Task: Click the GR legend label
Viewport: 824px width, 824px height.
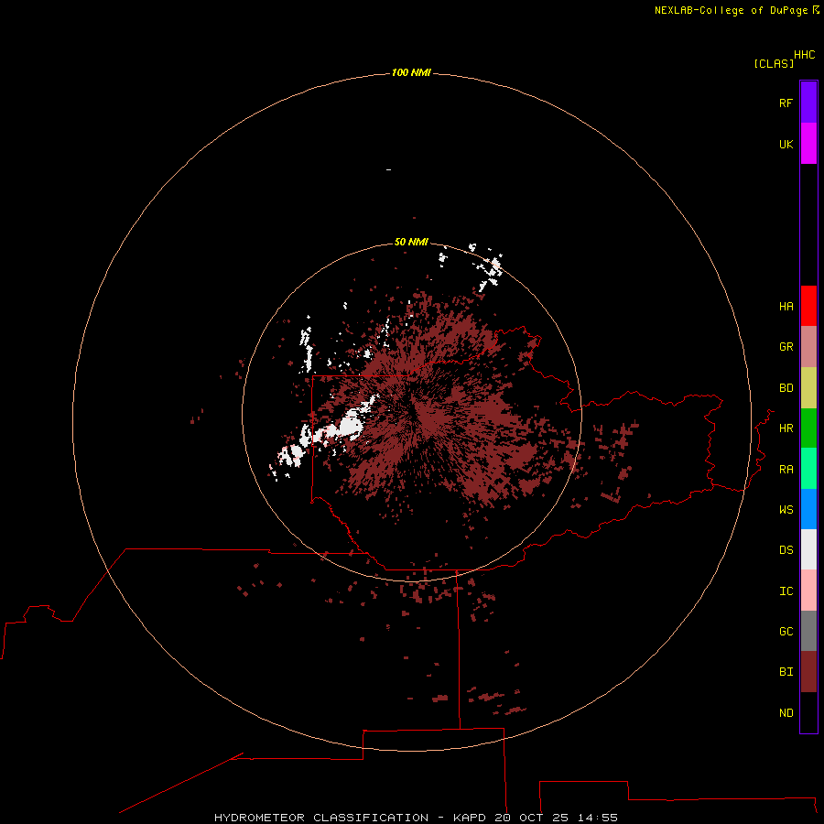Action: 786,347
